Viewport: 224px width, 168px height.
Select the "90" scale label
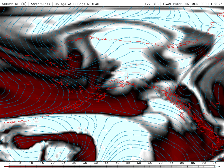point(204,163)
